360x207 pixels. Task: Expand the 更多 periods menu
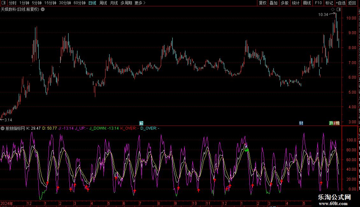click(x=140, y=3)
